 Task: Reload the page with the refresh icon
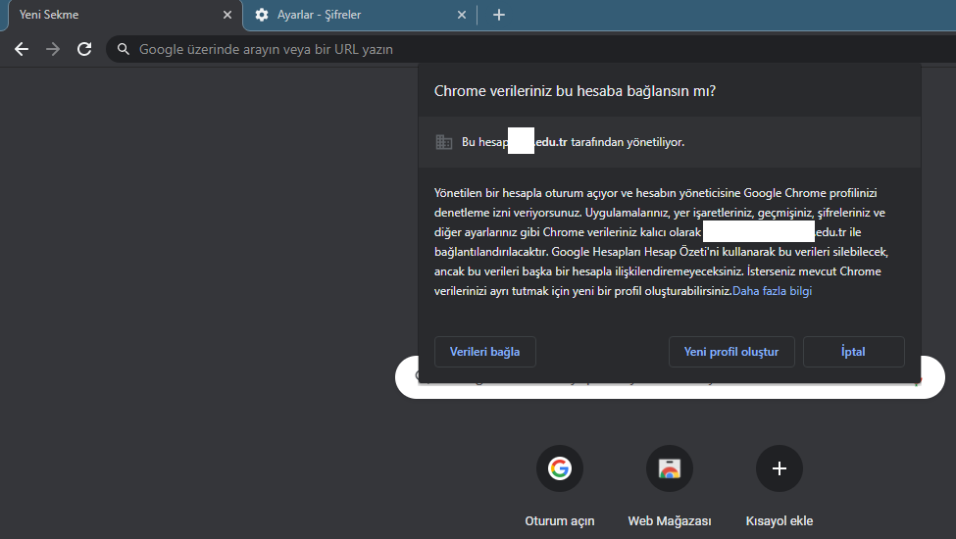pyautogui.click(x=84, y=49)
